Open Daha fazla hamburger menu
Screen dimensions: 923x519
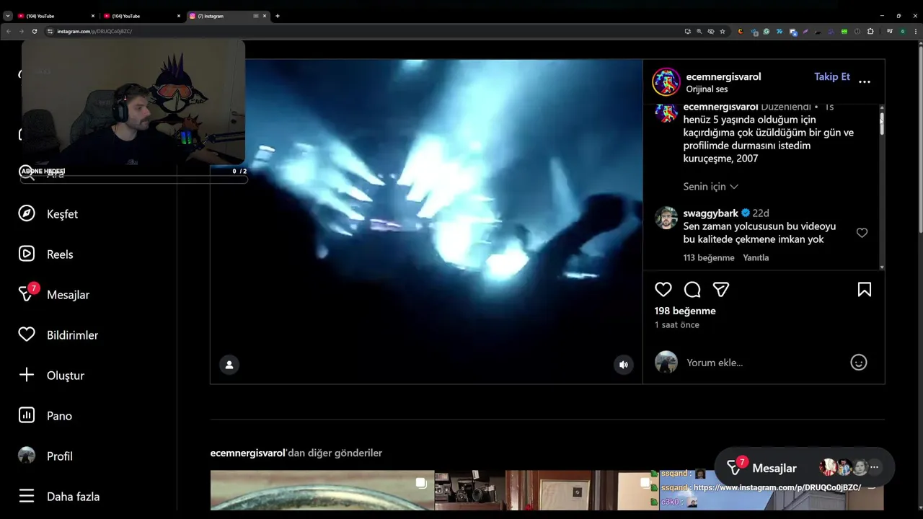pos(27,496)
